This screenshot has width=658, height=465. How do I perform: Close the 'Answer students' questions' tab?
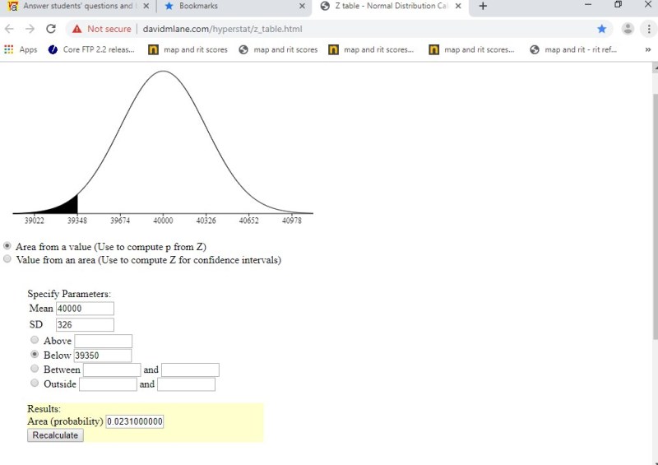(x=146, y=6)
